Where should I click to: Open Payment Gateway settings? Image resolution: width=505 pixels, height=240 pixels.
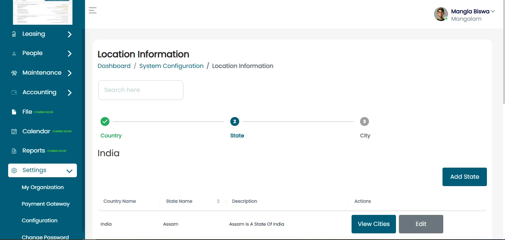[45, 204]
